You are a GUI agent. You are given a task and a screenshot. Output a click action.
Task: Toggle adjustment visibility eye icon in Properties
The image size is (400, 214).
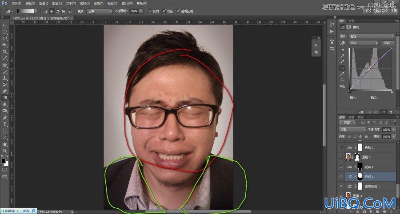click(x=384, y=112)
